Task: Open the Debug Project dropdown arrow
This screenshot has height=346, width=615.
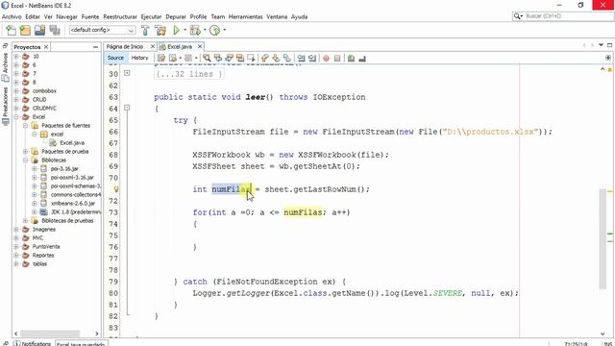Action: point(205,30)
